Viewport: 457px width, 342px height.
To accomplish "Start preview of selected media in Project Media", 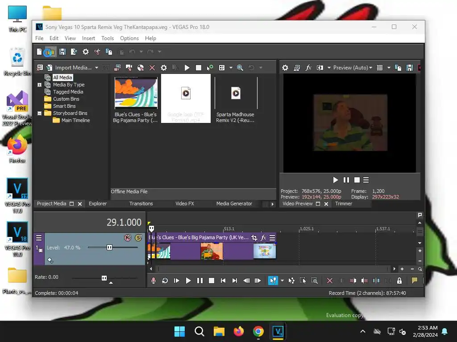I will (x=187, y=68).
